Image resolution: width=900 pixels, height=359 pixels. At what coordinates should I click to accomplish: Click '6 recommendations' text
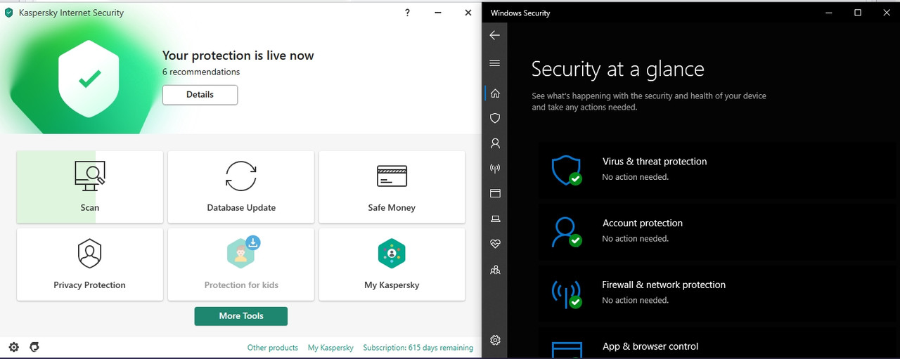[x=201, y=72]
